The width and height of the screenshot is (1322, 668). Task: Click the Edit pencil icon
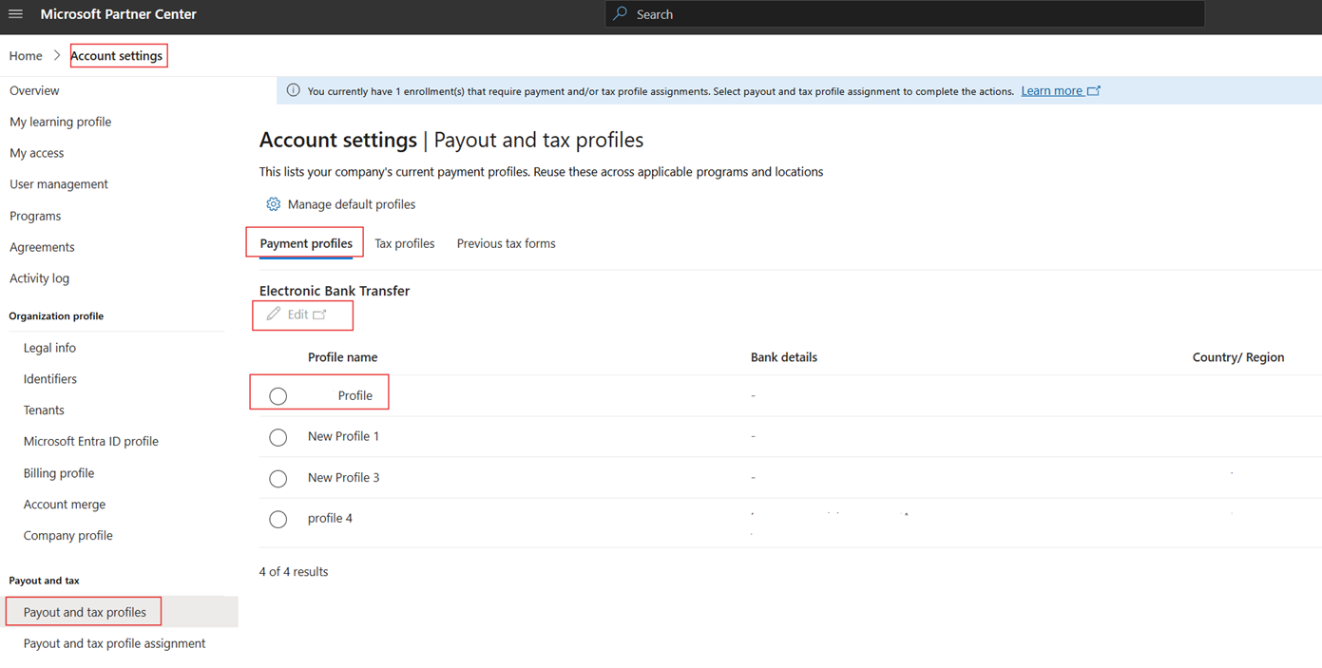coord(274,315)
